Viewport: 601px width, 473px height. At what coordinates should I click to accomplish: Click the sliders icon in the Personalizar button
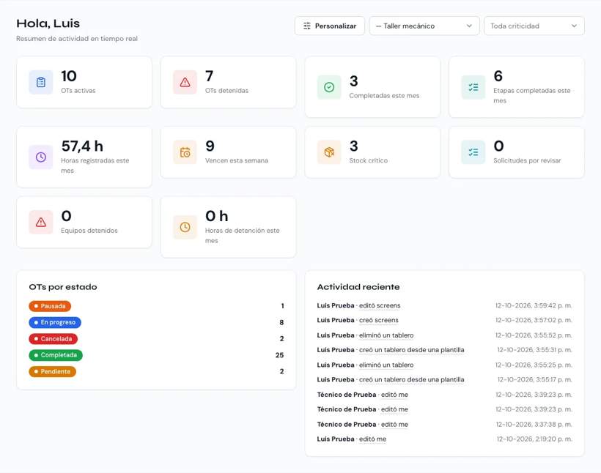pos(307,26)
